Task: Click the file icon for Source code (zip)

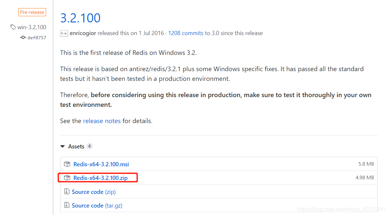Action: click(67, 192)
